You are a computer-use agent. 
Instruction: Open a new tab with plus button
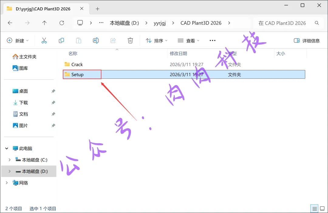(97, 9)
